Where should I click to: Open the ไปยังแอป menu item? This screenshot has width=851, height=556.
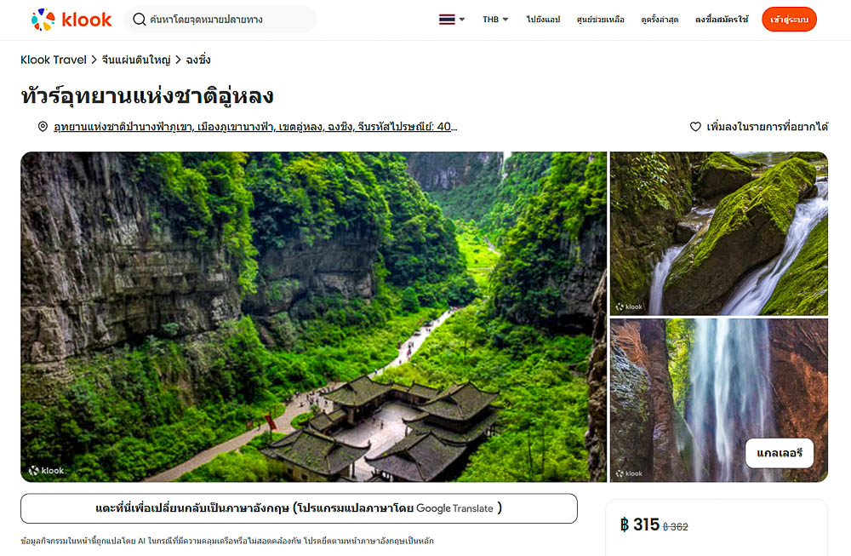click(x=543, y=20)
